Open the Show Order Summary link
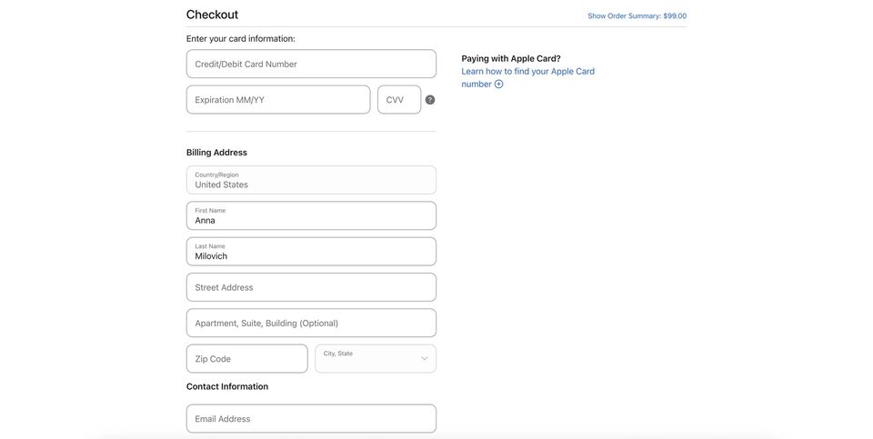This screenshot has height=439, width=873. tap(637, 15)
